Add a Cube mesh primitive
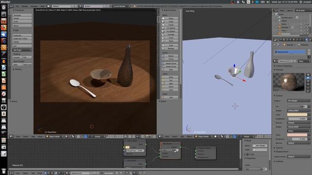The width and height of the screenshot is (312, 175). click(170, 21)
